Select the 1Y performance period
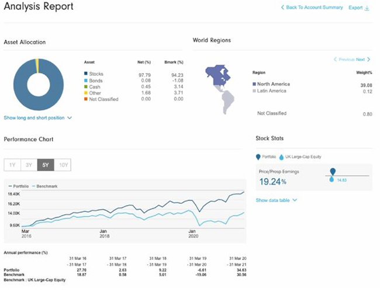The image size is (380, 292). [x=12, y=165]
